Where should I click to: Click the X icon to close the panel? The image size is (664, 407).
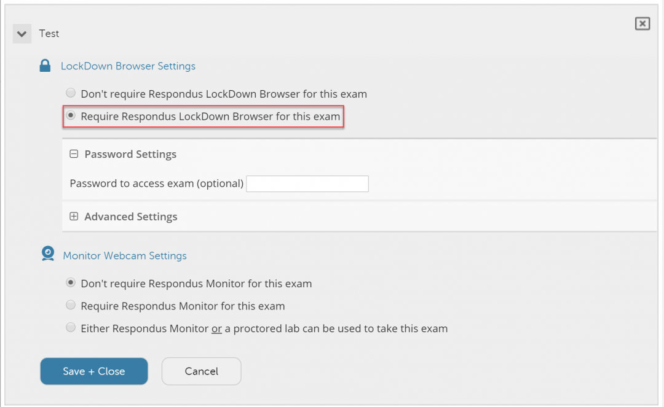point(642,23)
